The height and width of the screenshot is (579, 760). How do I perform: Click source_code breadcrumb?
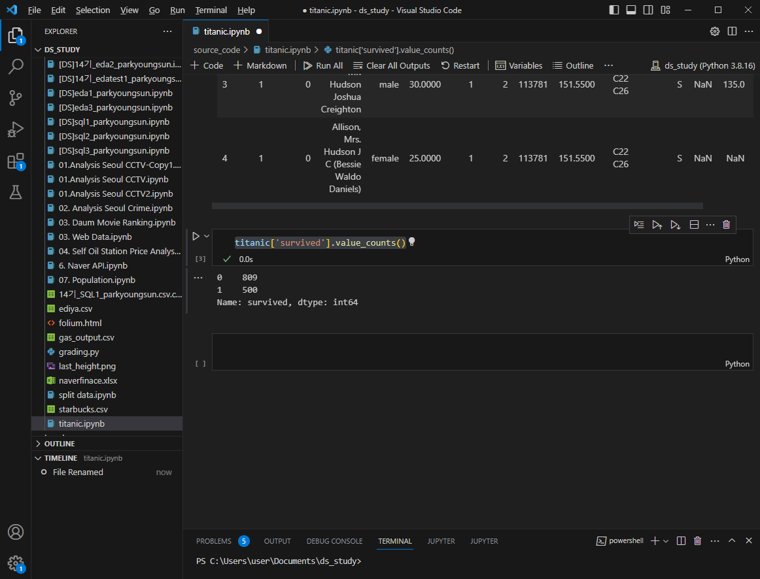point(216,50)
